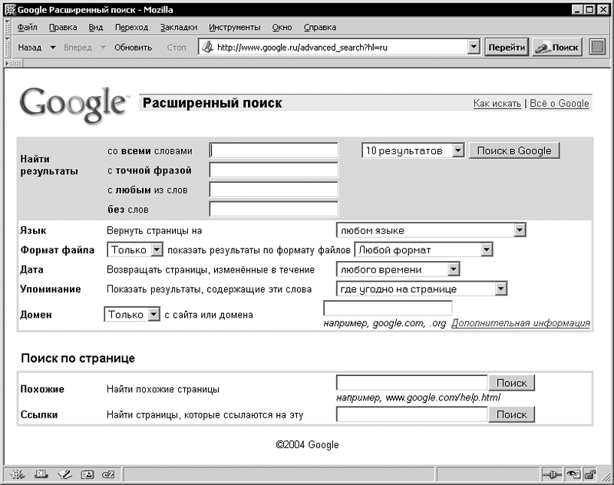Click the security padlock icon in the status bar
This screenshot has width=614, height=485.
pos(589,475)
